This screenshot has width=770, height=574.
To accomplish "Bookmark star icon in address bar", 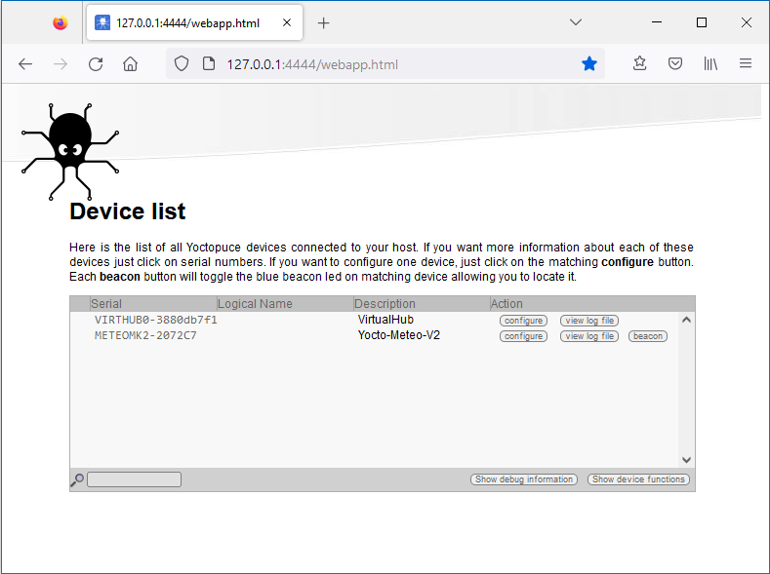I will [x=589, y=64].
